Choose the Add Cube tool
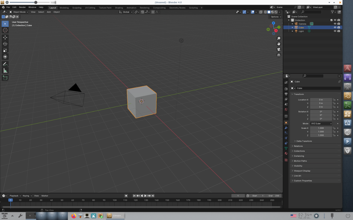Viewport: 353px width, 220px height. (x=5, y=78)
